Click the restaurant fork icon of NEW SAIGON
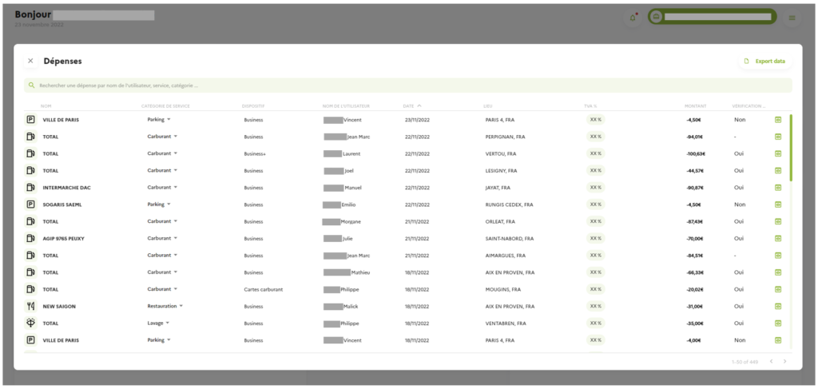This screenshot has height=389, width=818. (31, 306)
